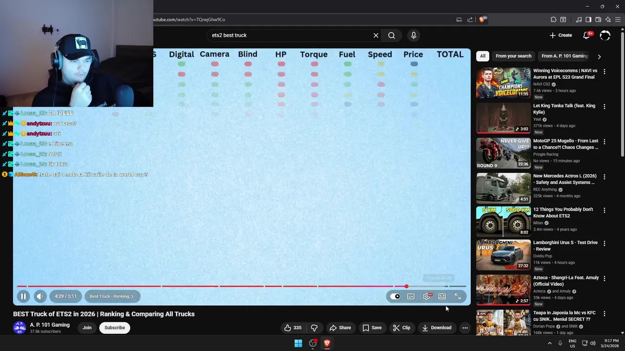625x351 pixels.
Task: Switch to theater mode
Action: point(442,296)
